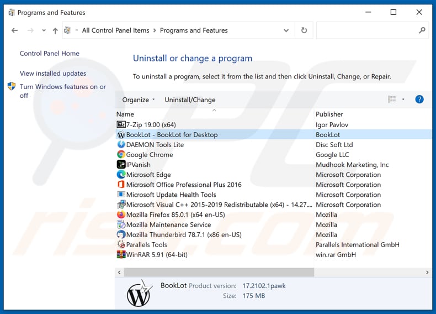Click the 7-Zip program icon
This screenshot has width=436, height=314.
click(x=121, y=124)
